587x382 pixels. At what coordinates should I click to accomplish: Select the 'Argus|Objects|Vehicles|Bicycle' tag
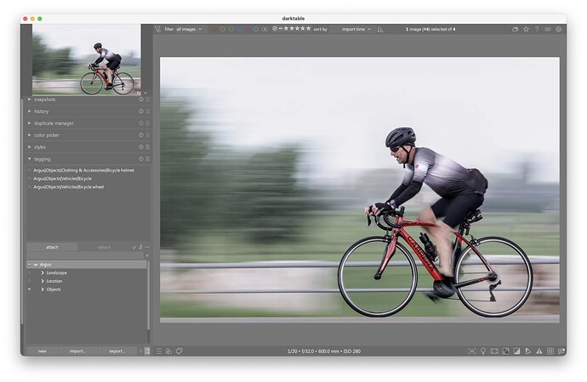[62, 178]
